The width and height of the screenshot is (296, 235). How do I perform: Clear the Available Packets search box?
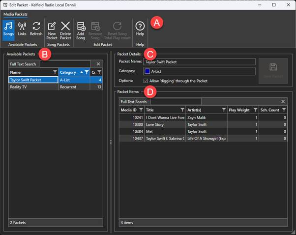[x=98, y=64]
